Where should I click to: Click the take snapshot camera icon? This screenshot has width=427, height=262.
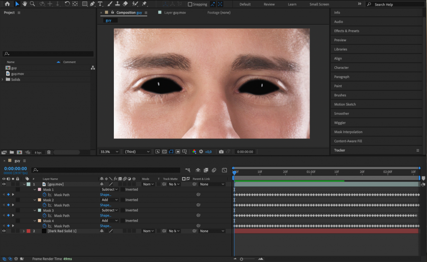point(221,152)
